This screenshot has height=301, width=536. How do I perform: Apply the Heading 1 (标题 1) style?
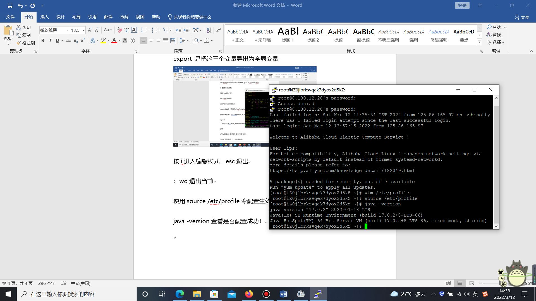coord(288,34)
